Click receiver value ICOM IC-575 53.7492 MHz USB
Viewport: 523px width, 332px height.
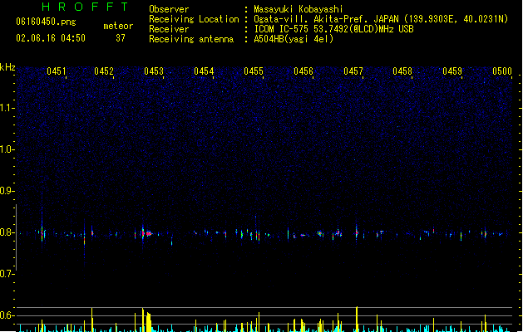click(334, 29)
